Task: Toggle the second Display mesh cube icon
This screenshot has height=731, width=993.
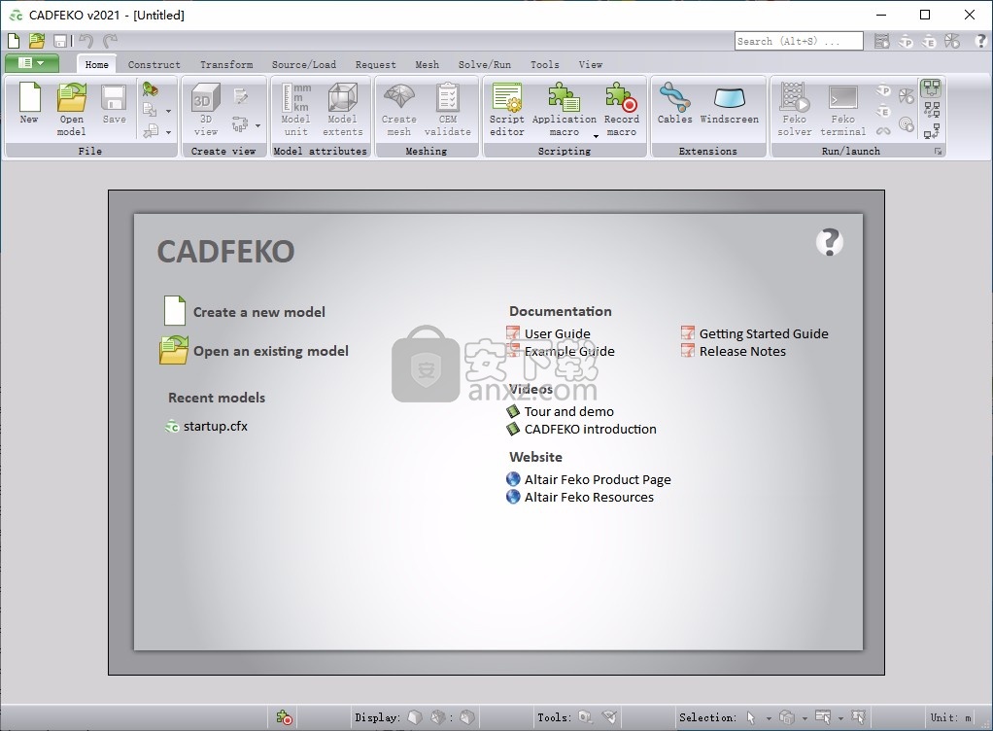Action: 438,717
